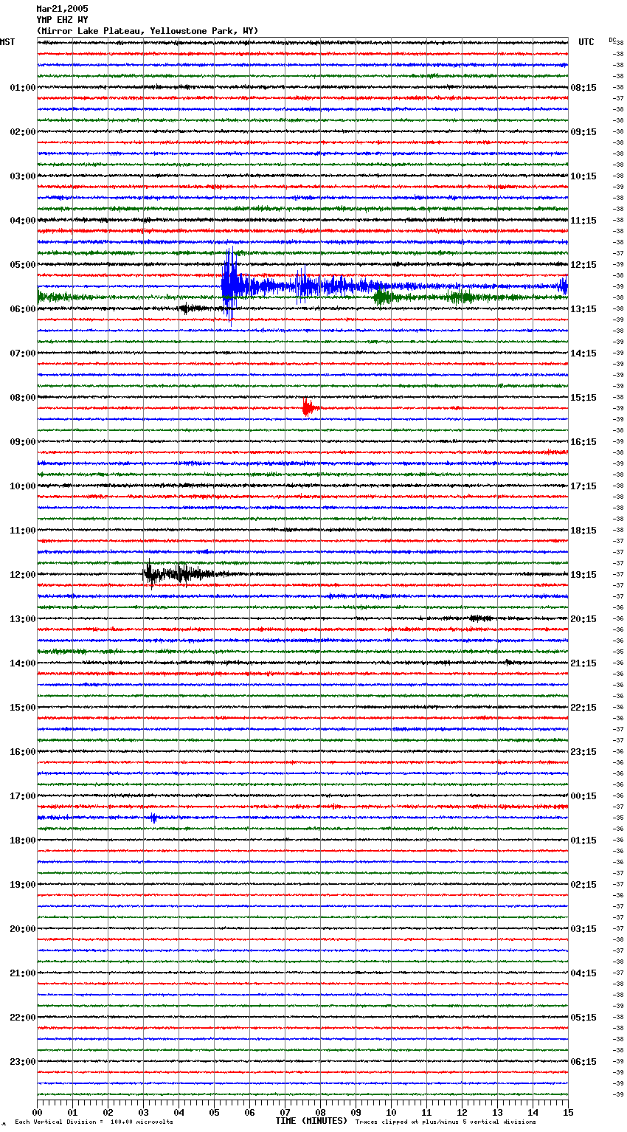Viewport: 627px width, 1132px height.
Task: Click the 10 minute tick on the bottom axis
Action: point(391,1112)
